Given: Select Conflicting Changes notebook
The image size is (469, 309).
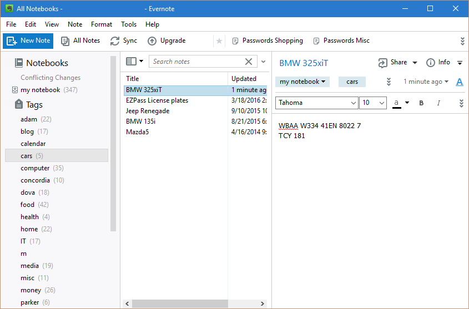Looking at the screenshot, I should coord(51,78).
